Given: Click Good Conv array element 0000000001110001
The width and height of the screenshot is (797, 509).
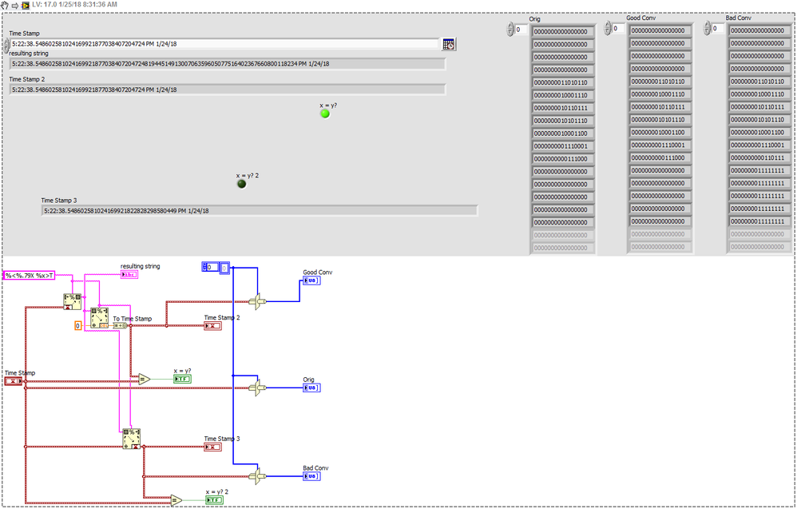Looking at the screenshot, I should (x=660, y=145).
